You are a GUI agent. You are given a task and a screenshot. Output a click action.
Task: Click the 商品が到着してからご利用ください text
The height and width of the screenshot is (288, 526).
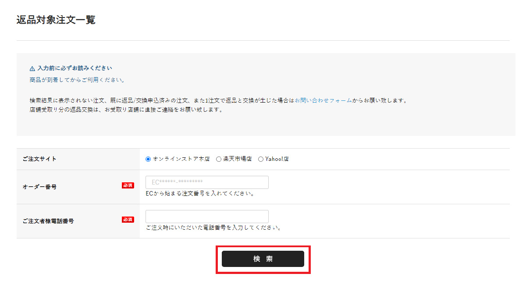75,80
